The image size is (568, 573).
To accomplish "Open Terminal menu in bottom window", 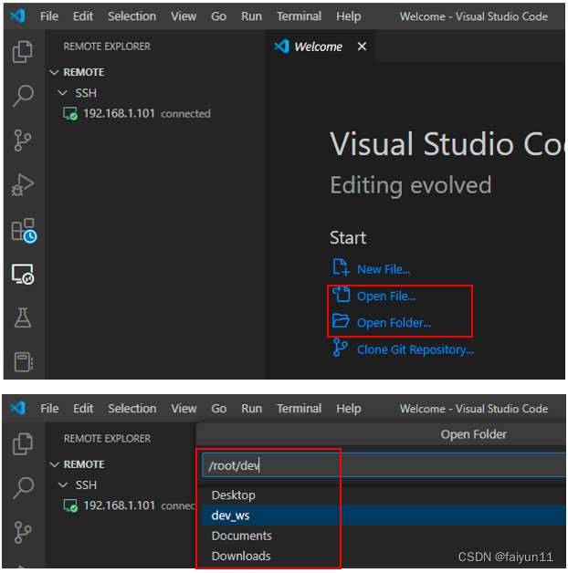I will tap(299, 408).
